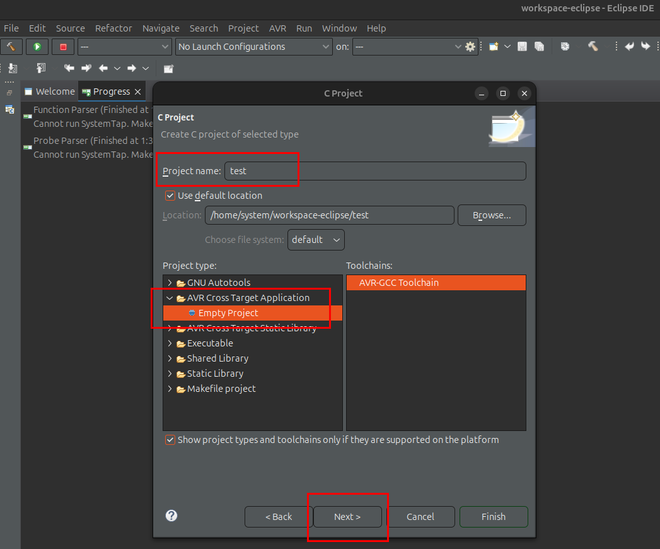Image resolution: width=660 pixels, height=549 pixels.
Task: Open Back history dropdown arrow
Action: pos(117,68)
